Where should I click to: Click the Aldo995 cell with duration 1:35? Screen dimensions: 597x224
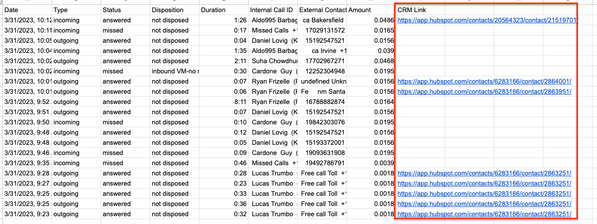click(x=272, y=51)
